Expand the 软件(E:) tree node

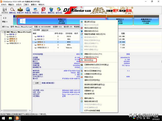(5, 41)
